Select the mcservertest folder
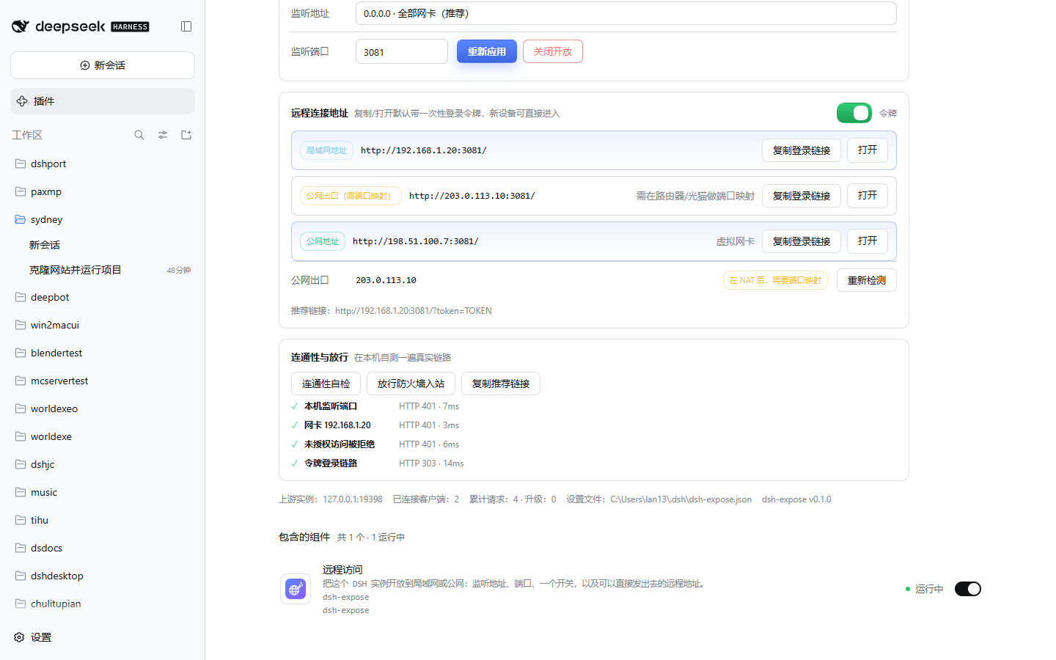The image size is (1056, 660). coord(103,381)
